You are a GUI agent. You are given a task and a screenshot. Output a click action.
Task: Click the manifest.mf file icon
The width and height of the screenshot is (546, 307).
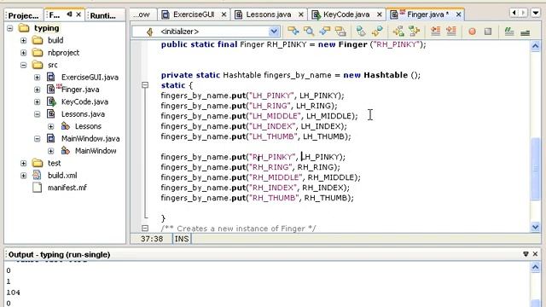[37, 188]
